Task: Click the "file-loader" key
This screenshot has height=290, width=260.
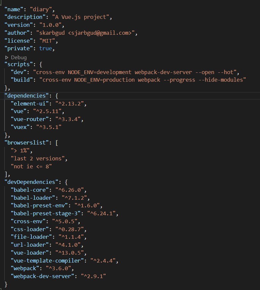Action: tap(31, 237)
